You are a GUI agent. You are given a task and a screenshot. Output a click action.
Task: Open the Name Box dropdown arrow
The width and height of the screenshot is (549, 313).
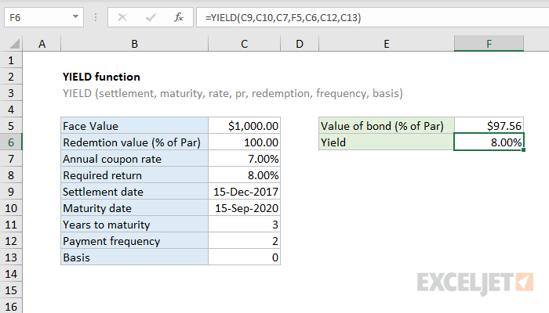[75, 16]
